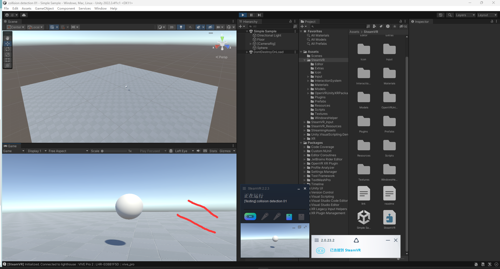Open the search window from Hierarchy search field
The width and height of the screenshot is (500, 269).
[x=295, y=26]
